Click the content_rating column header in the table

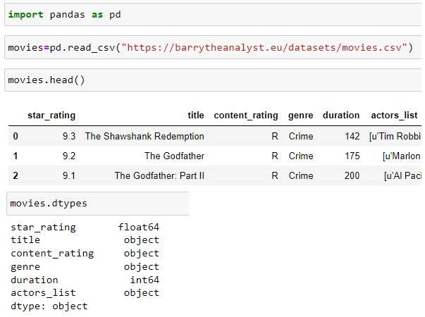245,116
